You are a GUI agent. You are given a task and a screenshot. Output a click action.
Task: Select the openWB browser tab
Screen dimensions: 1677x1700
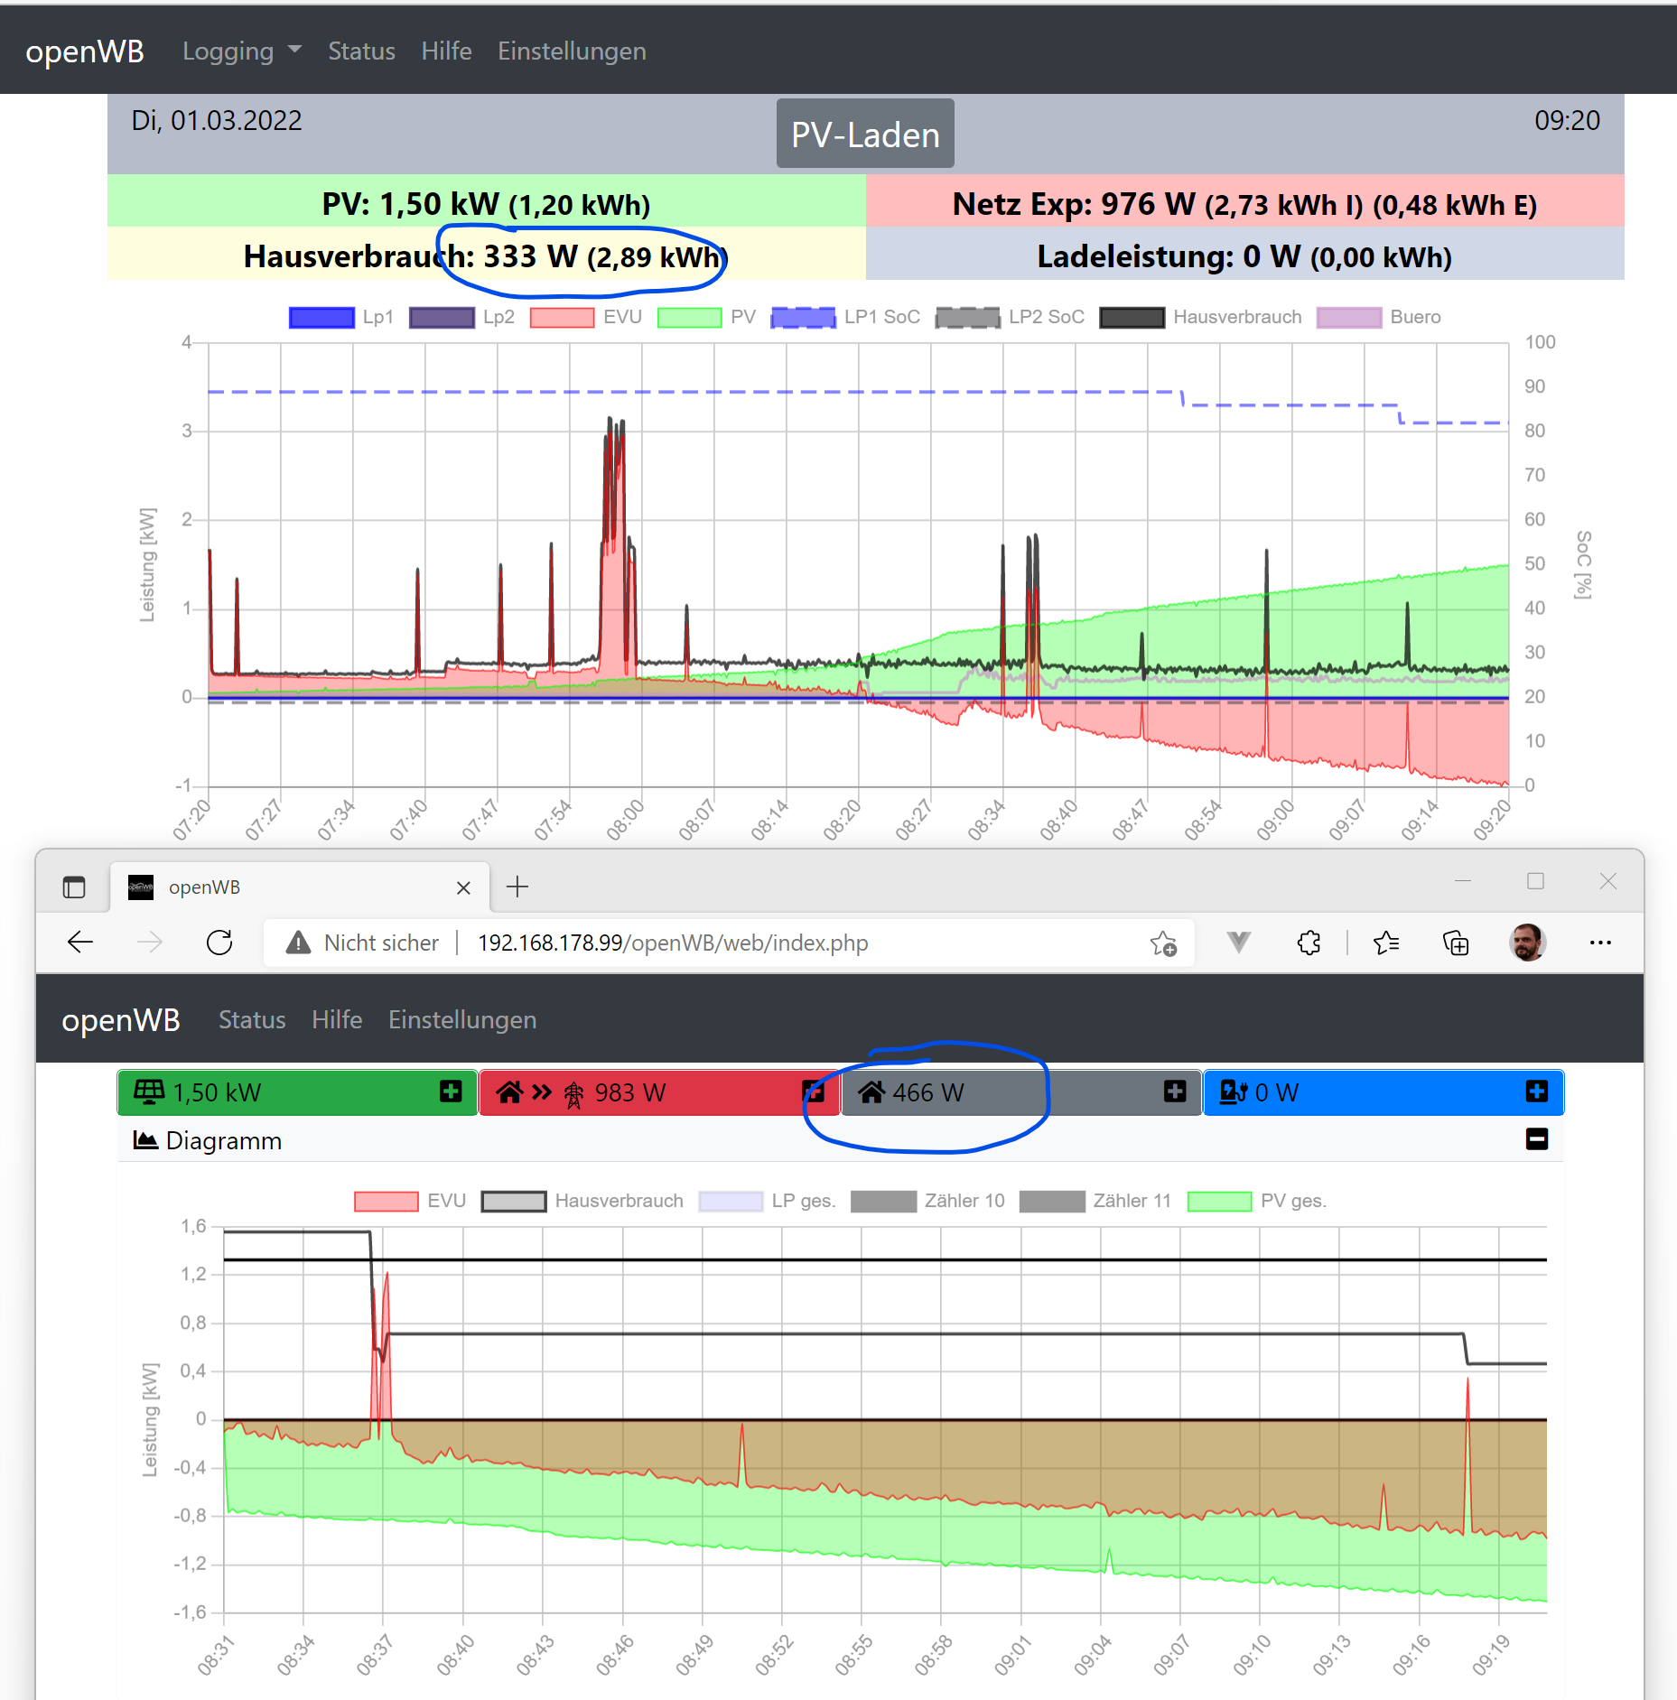[301, 887]
